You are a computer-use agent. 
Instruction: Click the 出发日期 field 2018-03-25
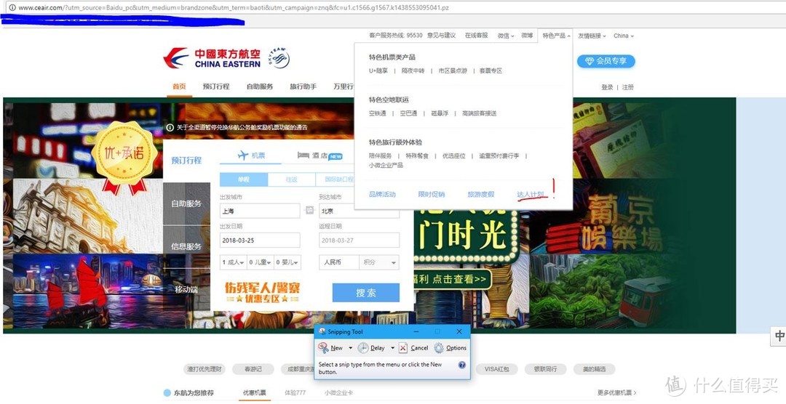click(260, 241)
